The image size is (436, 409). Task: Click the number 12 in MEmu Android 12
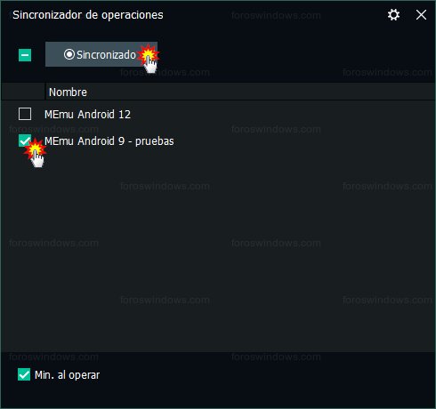point(125,115)
